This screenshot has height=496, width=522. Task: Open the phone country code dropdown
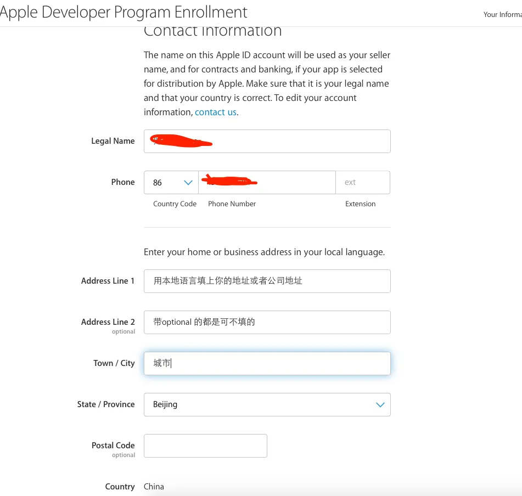pos(171,182)
